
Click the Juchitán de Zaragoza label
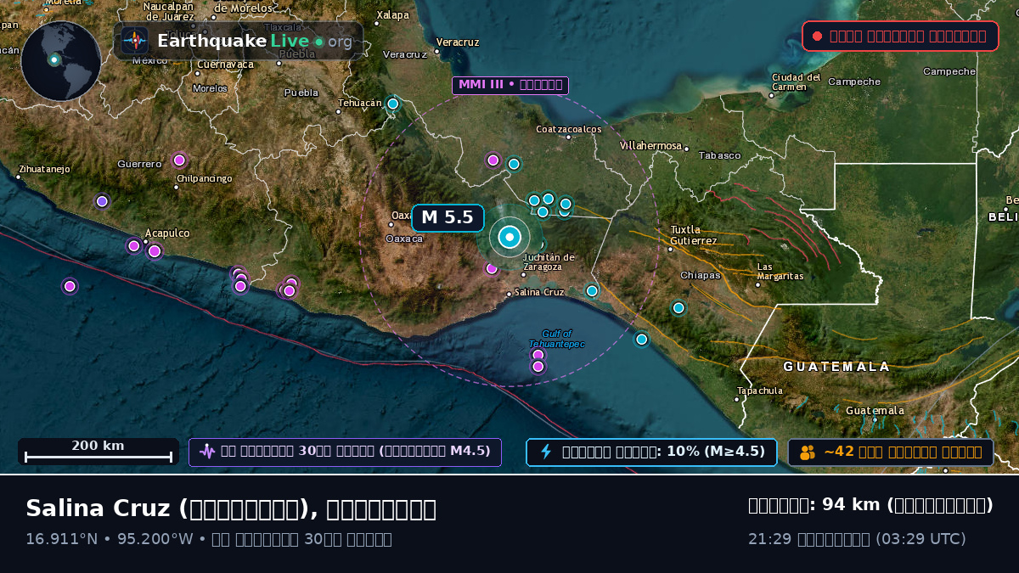pos(549,261)
